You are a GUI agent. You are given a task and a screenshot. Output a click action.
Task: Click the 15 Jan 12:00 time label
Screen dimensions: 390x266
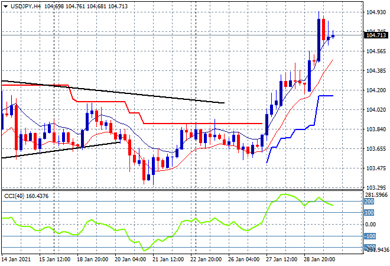pyautogui.click(x=54, y=259)
